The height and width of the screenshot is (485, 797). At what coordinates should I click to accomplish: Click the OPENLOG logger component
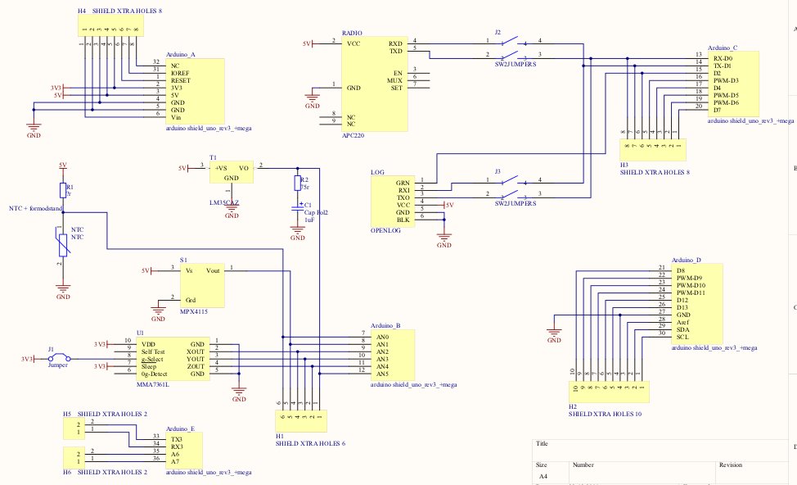coord(391,201)
